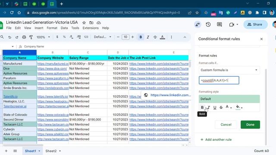276x155 pixels.
Task: Collapse the menus with chevron up
Action: pos(185,37)
